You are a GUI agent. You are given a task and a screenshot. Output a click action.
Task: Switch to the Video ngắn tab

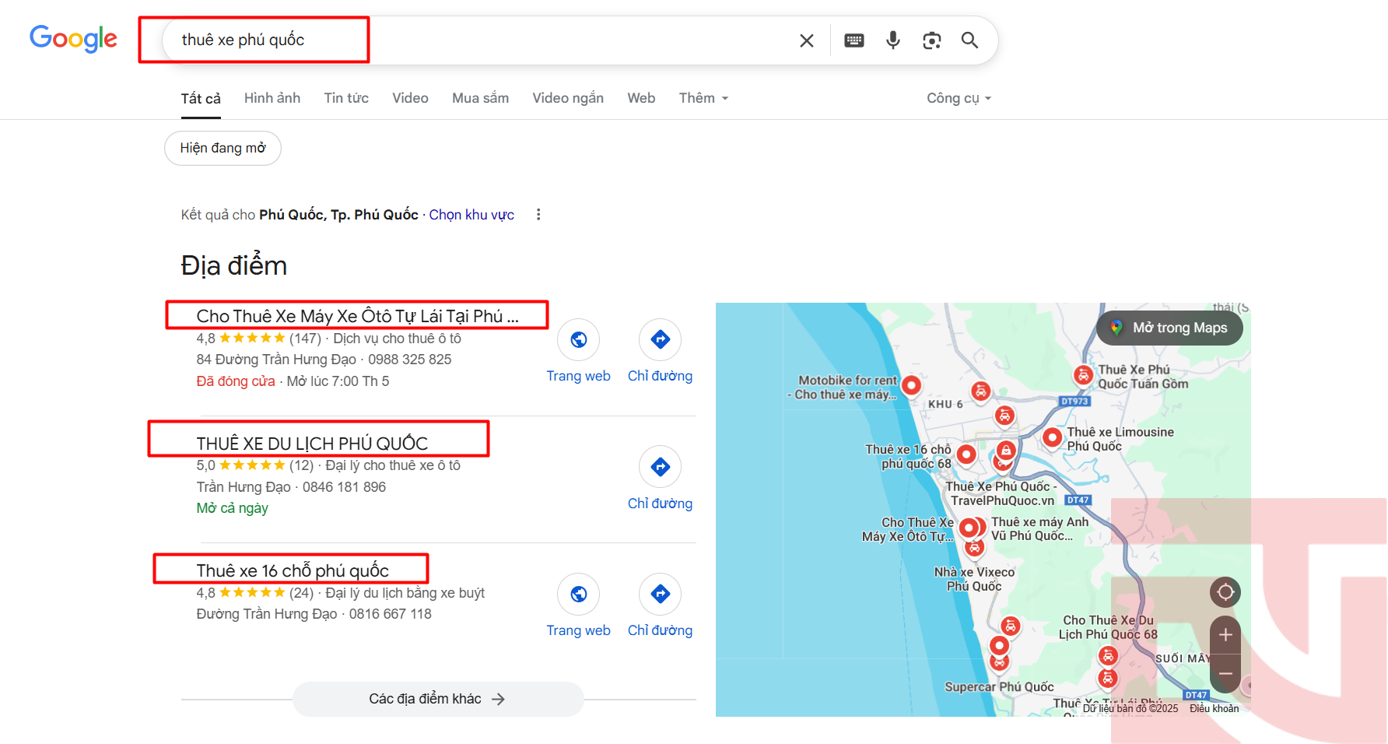[568, 98]
